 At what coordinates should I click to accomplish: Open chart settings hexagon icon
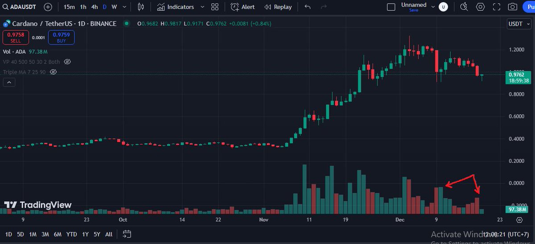click(x=481, y=7)
